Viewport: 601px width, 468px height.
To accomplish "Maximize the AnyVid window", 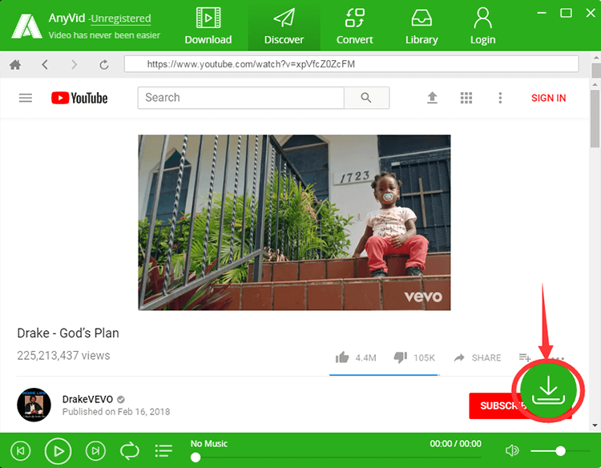I will (x=566, y=13).
